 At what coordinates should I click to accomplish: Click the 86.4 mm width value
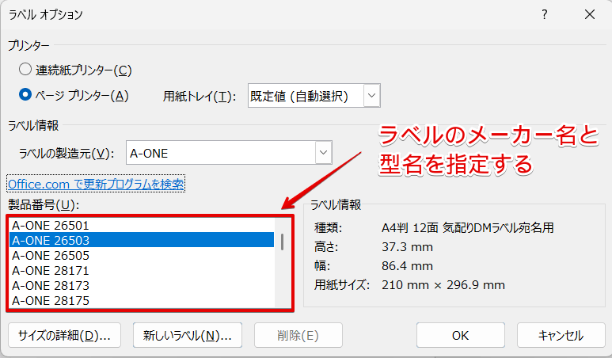click(x=407, y=266)
